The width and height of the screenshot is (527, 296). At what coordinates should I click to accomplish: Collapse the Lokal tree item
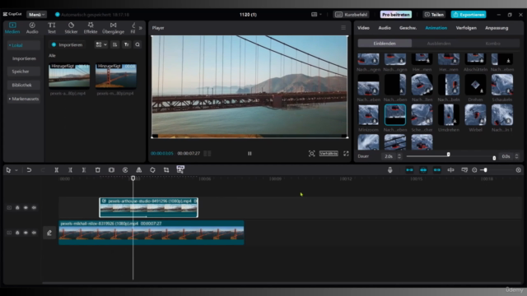pos(24,45)
